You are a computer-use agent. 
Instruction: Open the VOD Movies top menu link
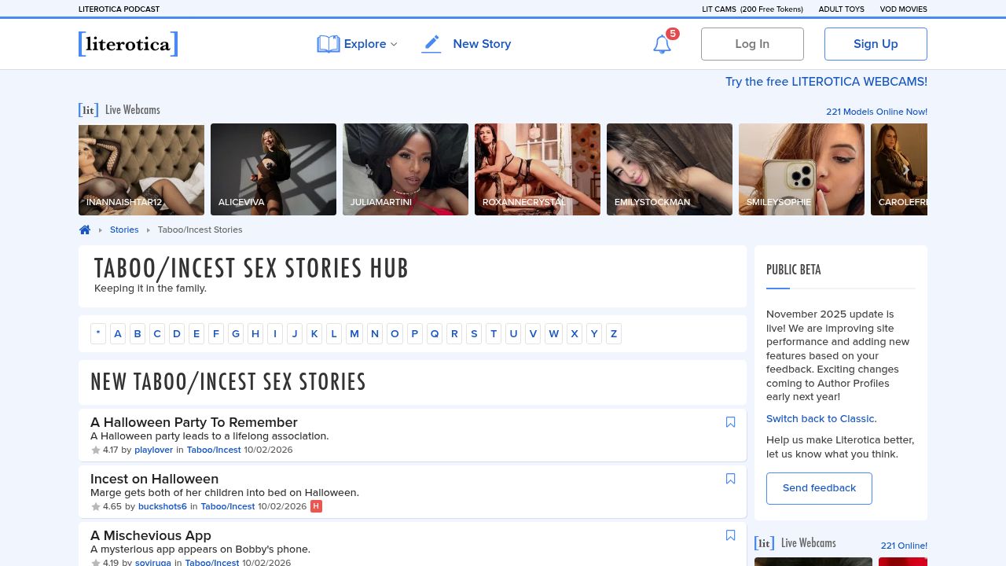click(x=904, y=9)
